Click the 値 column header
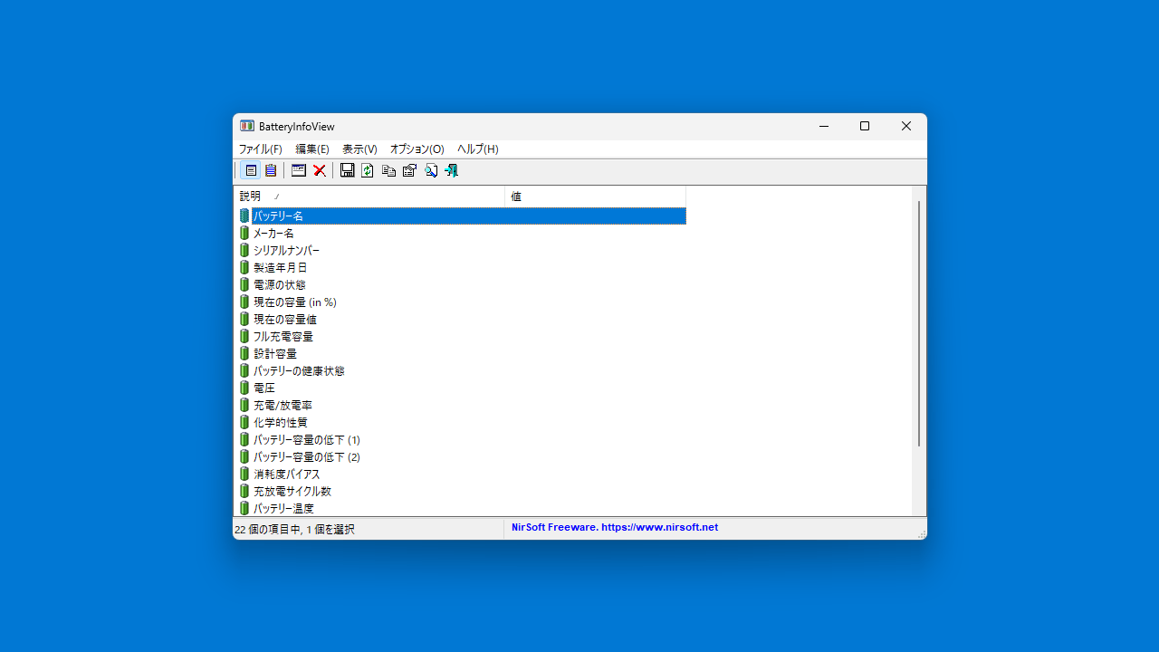Image resolution: width=1159 pixels, height=652 pixels. [516, 196]
